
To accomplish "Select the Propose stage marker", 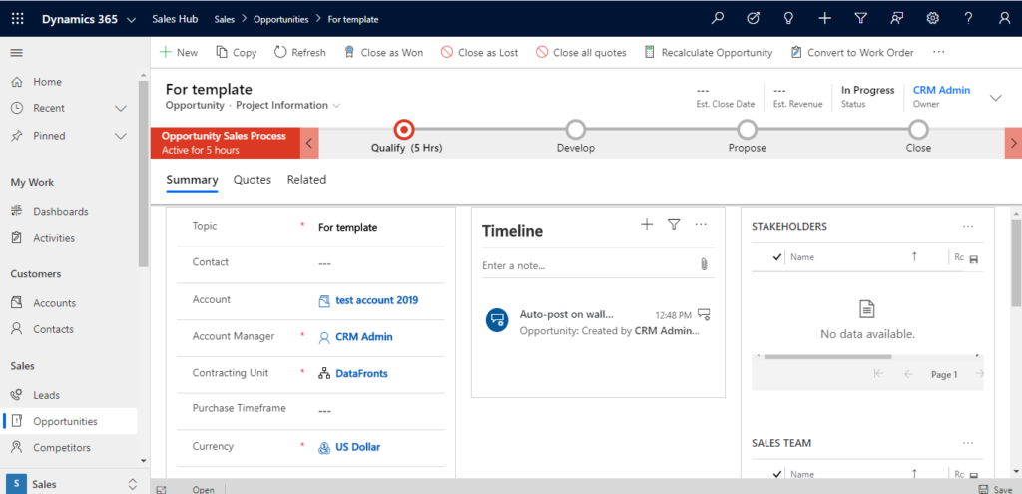I will click(x=747, y=130).
